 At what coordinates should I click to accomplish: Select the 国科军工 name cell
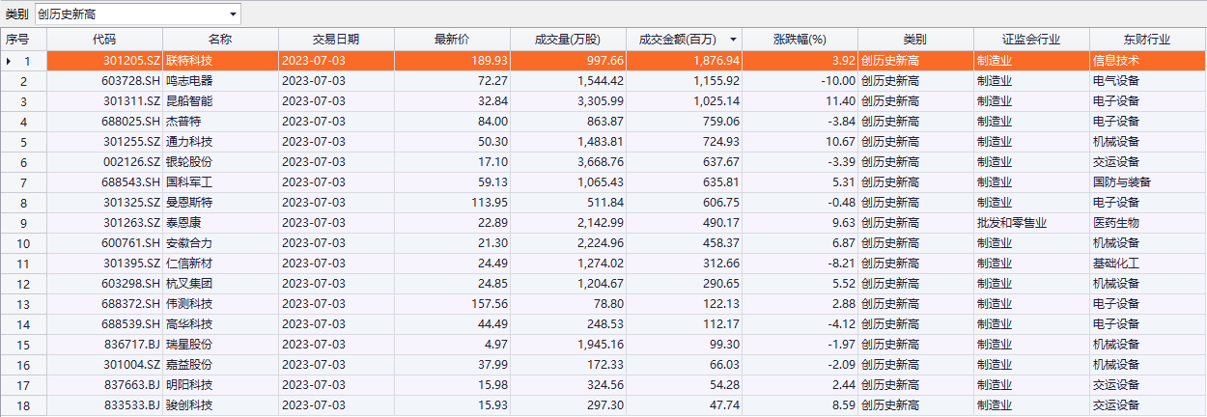(189, 182)
